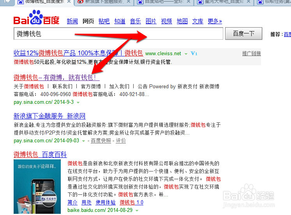This screenshot has width=291, height=215.
Task: Click the baike.baidu.com/ 2014-08-29 URL text
Action: tap(100, 210)
